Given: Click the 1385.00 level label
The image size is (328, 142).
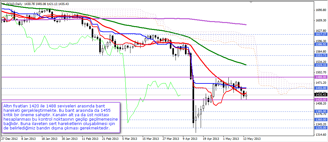Looking at the screenshot, I should tap(320, 111).
